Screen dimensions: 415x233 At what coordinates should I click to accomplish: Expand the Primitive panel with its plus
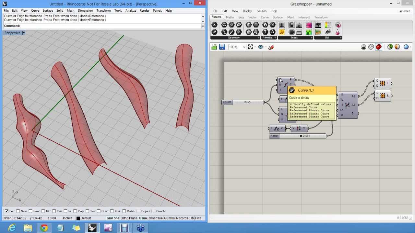(x=276, y=38)
